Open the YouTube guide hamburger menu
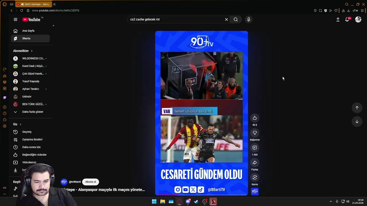This screenshot has width=367, height=206. (x=15, y=19)
